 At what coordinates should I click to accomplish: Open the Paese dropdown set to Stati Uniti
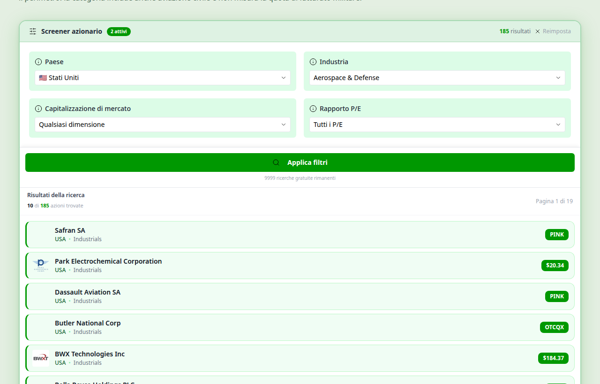point(163,78)
